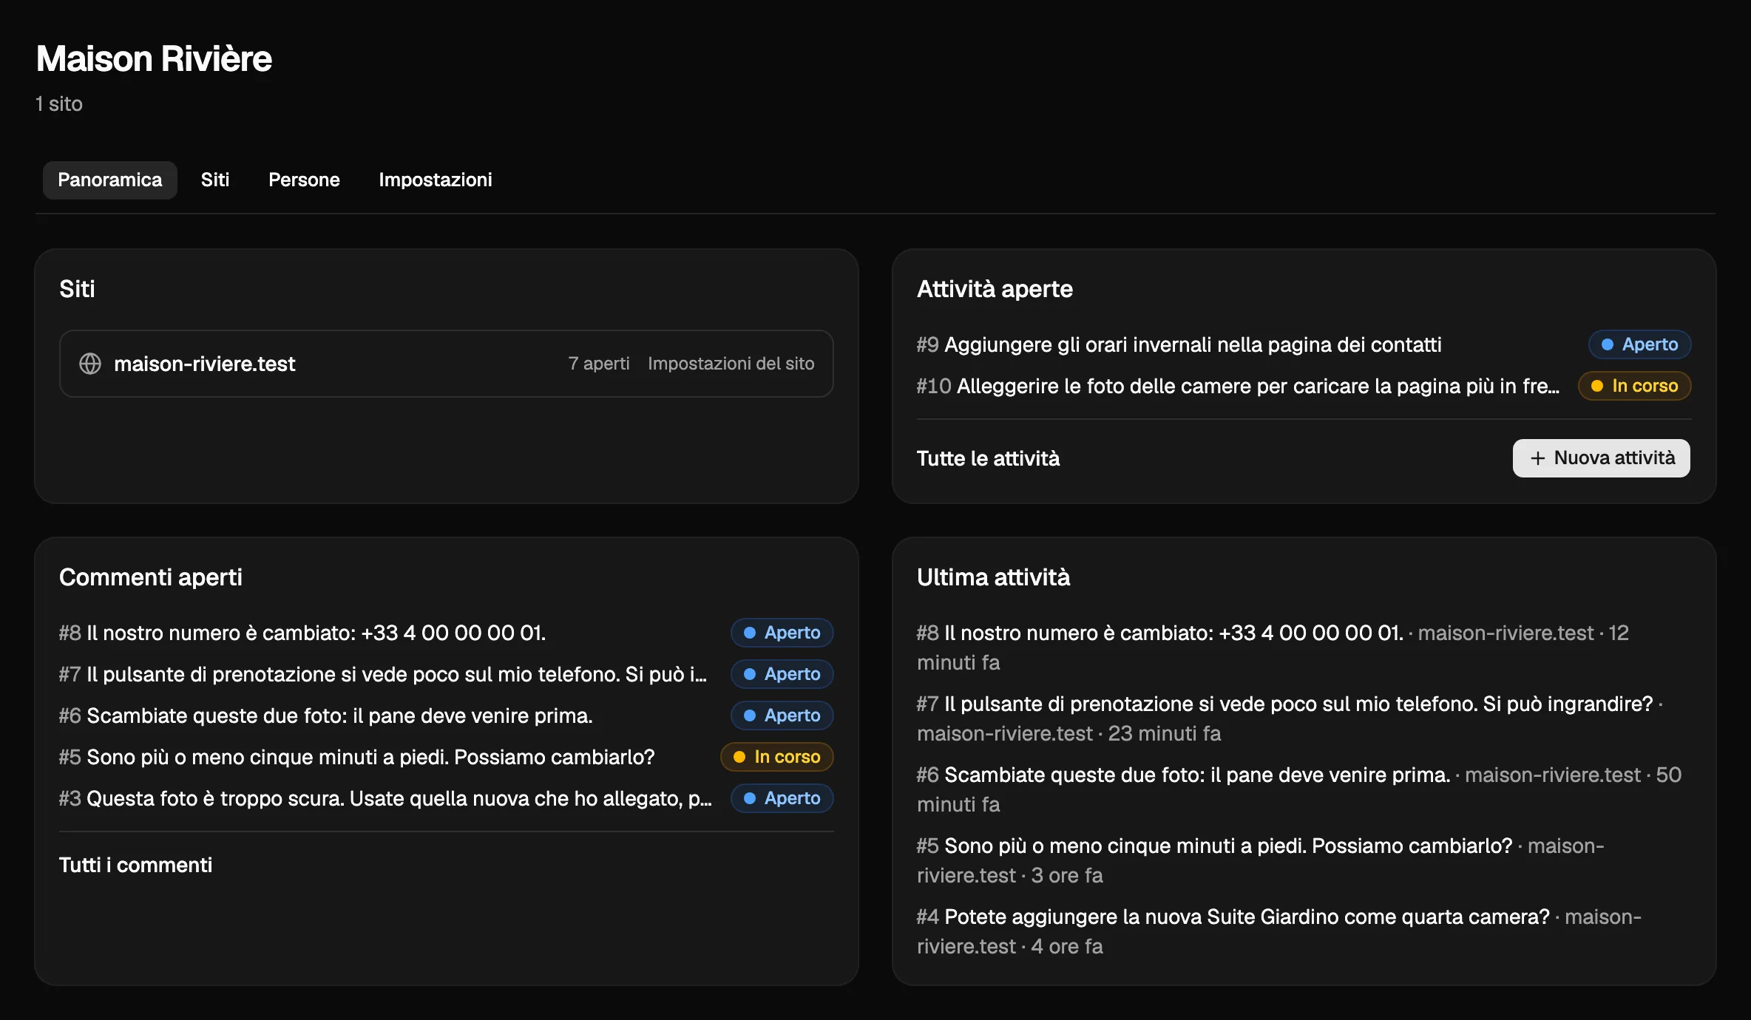Click the Aperto status badge on task #9
This screenshot has width=1751, height=1020.
tap(1639, 344)
